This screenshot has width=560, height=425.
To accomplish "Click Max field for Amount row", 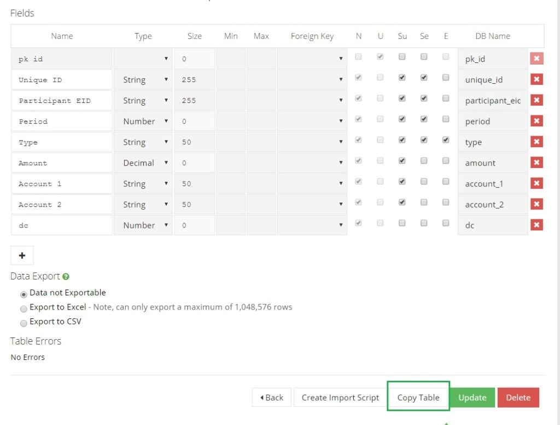I will tap(261, 163).
